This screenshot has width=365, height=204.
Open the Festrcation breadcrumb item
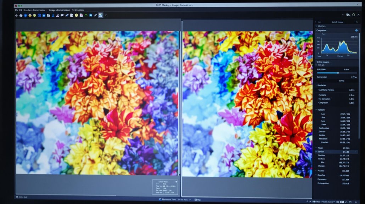coord(78,10)
